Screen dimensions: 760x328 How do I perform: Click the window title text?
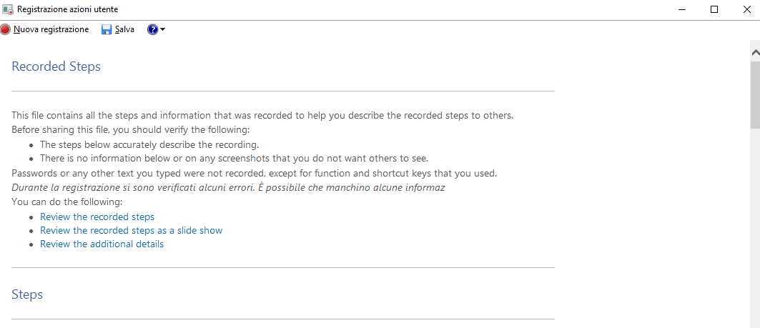(68, 9)
